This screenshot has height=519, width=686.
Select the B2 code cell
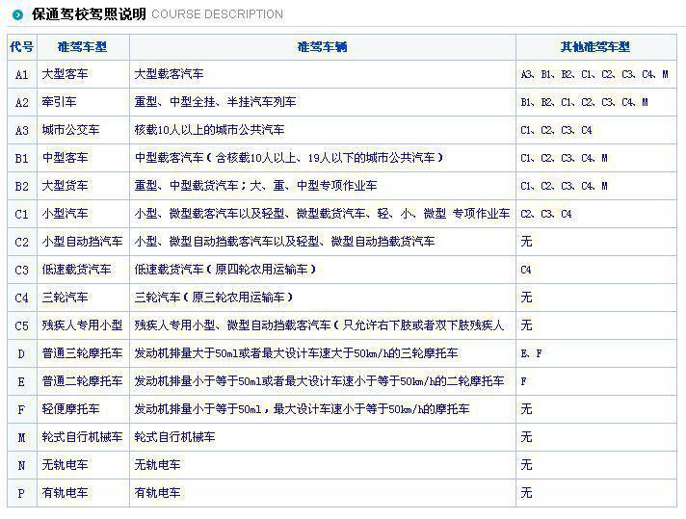tap(22, 186)
